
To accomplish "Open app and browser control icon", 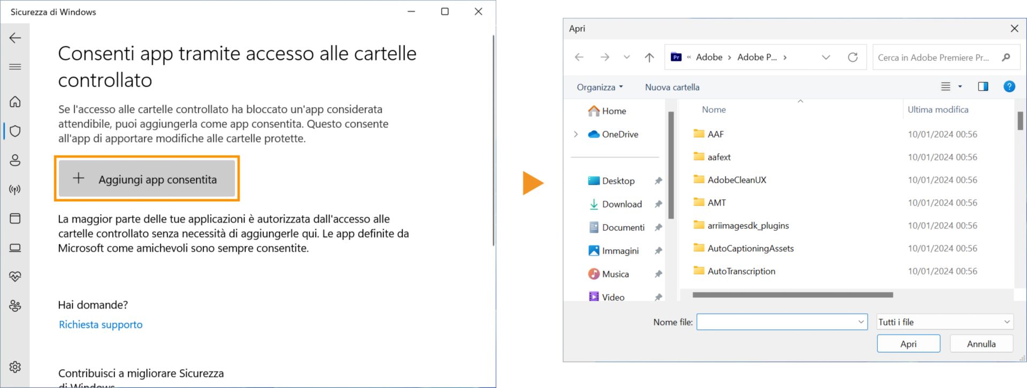I will pos(15,218).
